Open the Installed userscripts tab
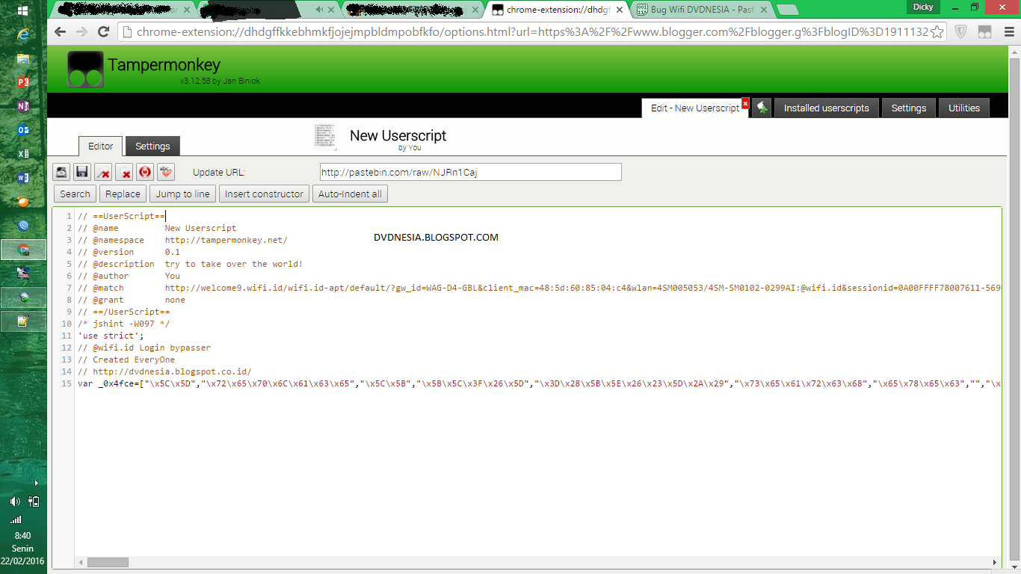The height and width of the screenshot is (574, 1021). 827,108
